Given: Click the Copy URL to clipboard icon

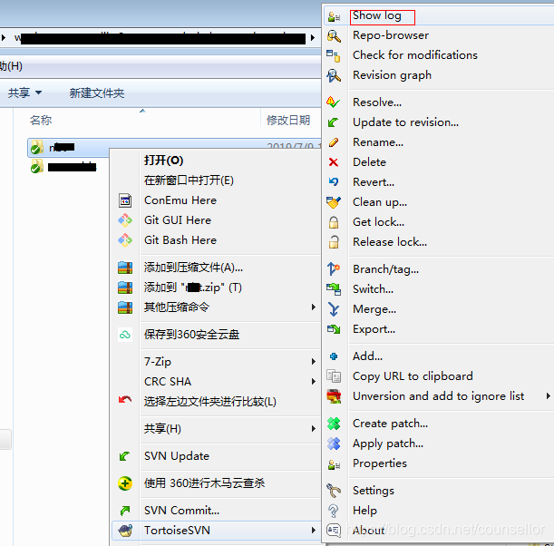Looking at the screenshot, I should 334,376.
